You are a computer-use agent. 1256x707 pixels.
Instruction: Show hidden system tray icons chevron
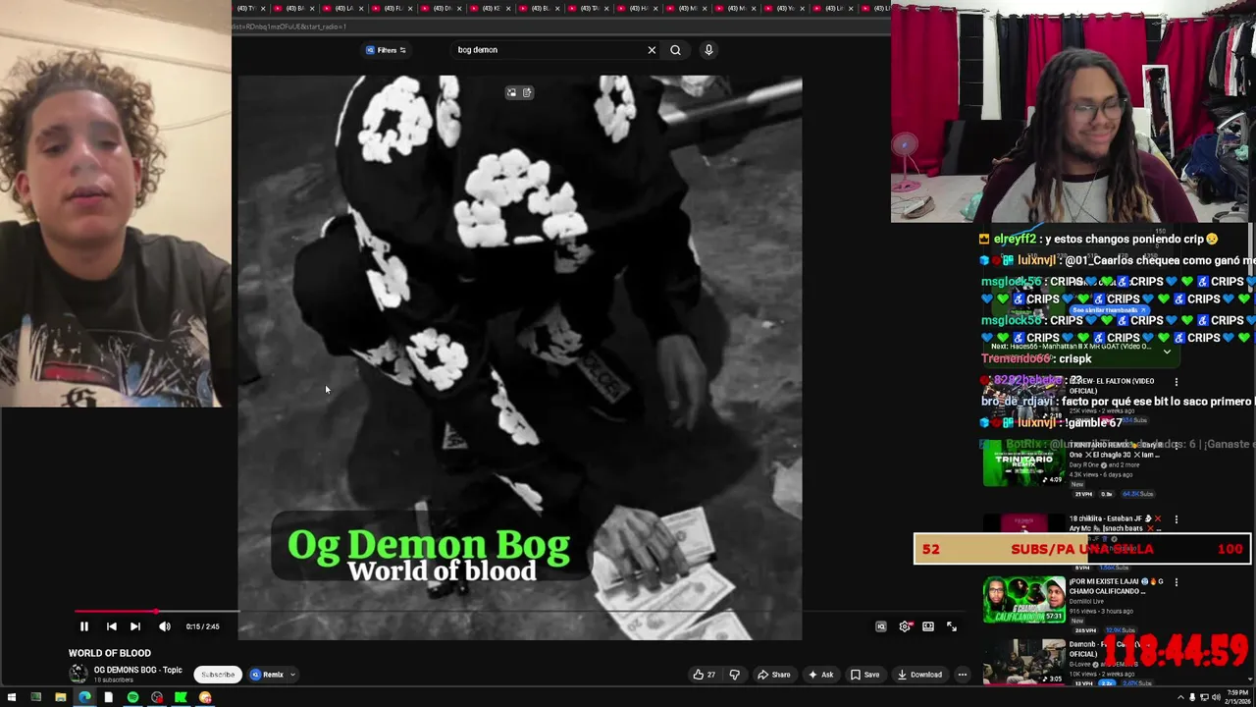[1180, 698]
